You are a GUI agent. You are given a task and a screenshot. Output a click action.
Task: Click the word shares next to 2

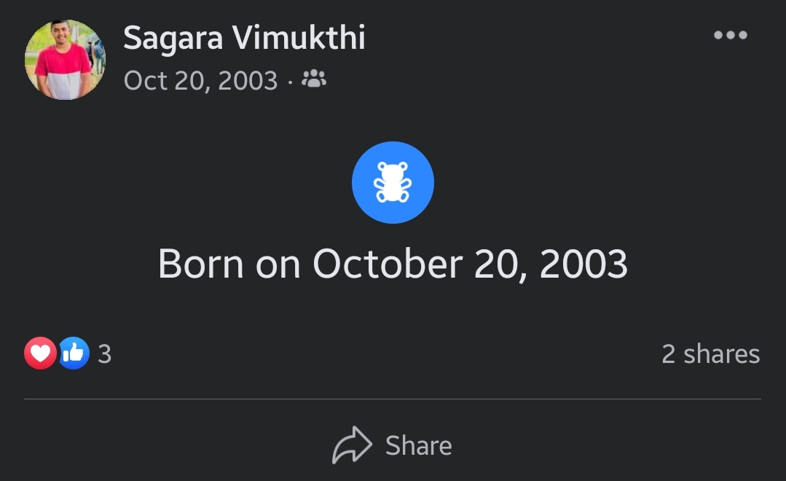click(x=722, y=353)
